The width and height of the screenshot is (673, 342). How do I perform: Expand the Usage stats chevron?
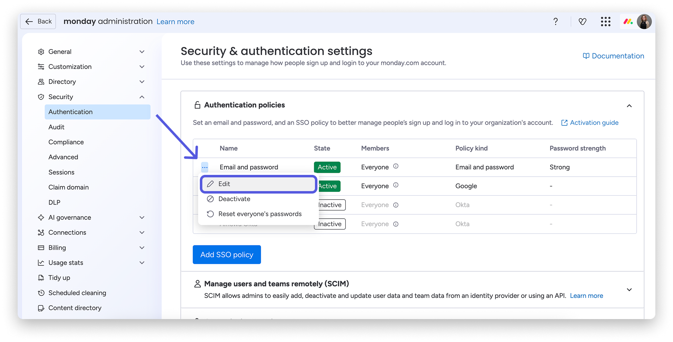pos(142,263)
